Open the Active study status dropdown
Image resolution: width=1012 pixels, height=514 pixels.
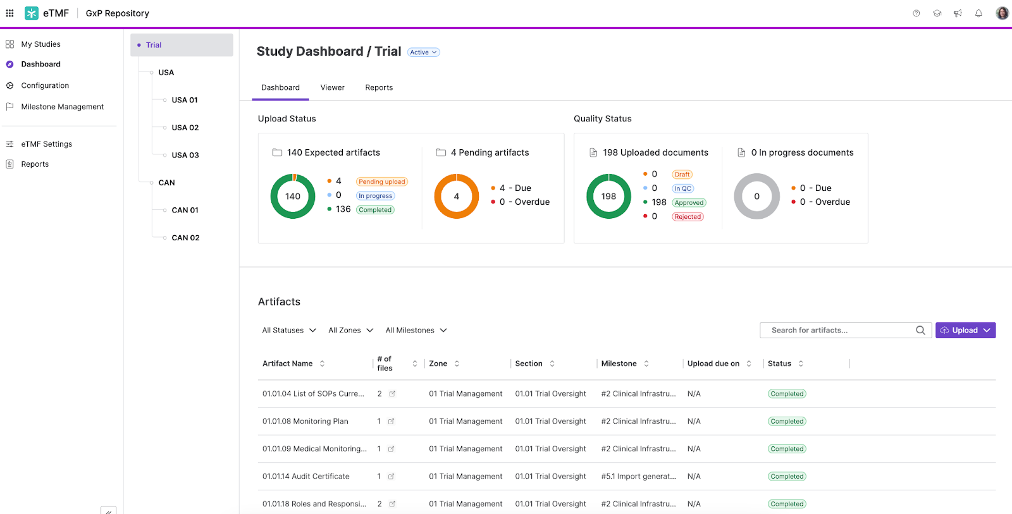click(423, 52)
